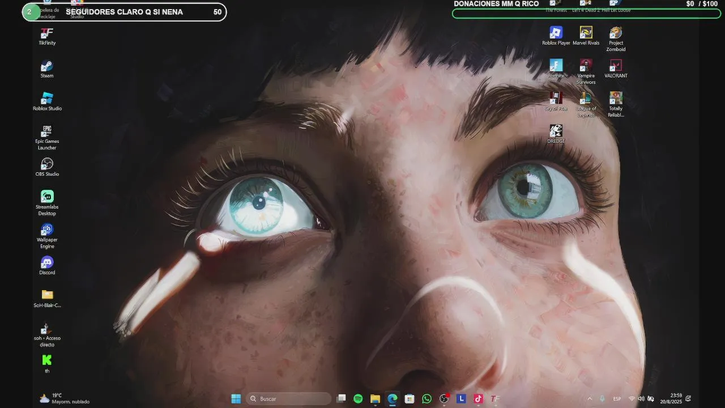The width and height of the screenshot is (725, 408).
Task: Open Microsoft Store from the taskbar
Action: tap(410, 399)
